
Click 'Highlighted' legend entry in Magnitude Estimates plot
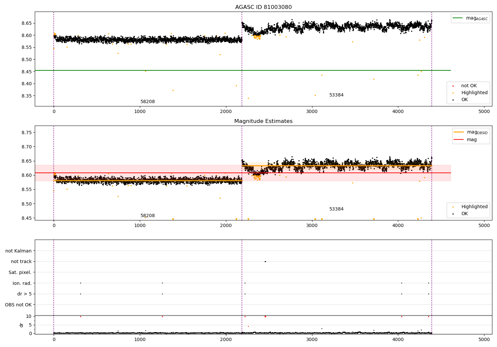coord(474,207)
